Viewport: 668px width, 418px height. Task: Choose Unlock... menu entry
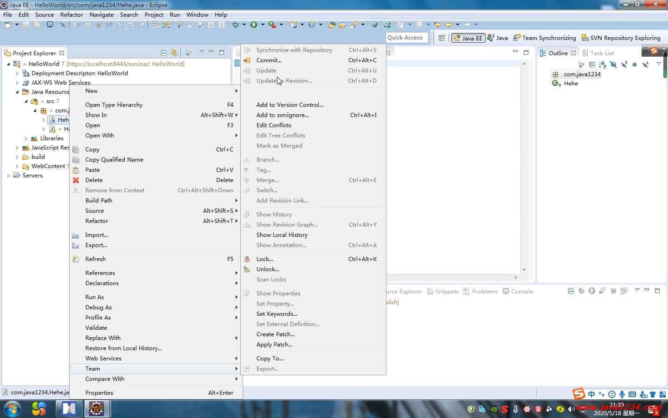tap(314, 269)
